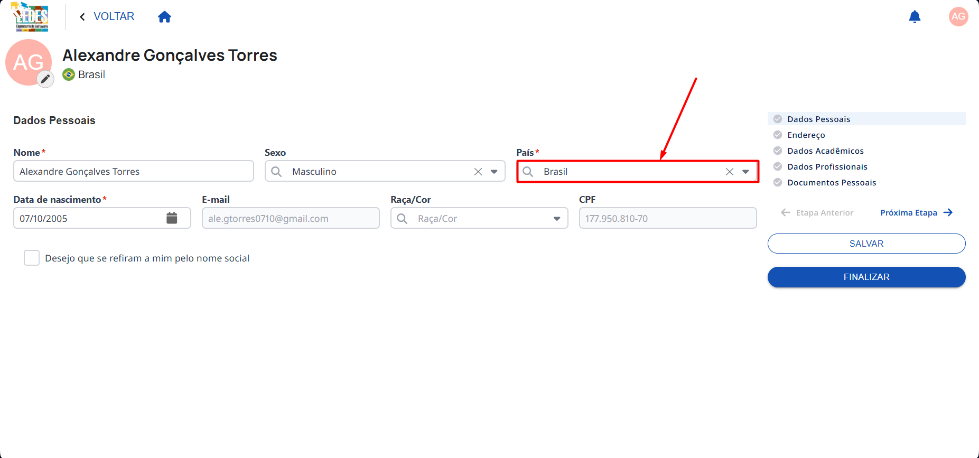Image resolution: width=979 pixels, height=458 pixels.
Task: Expand the Sexo dropdown arrow
Action: click(494, 172)
